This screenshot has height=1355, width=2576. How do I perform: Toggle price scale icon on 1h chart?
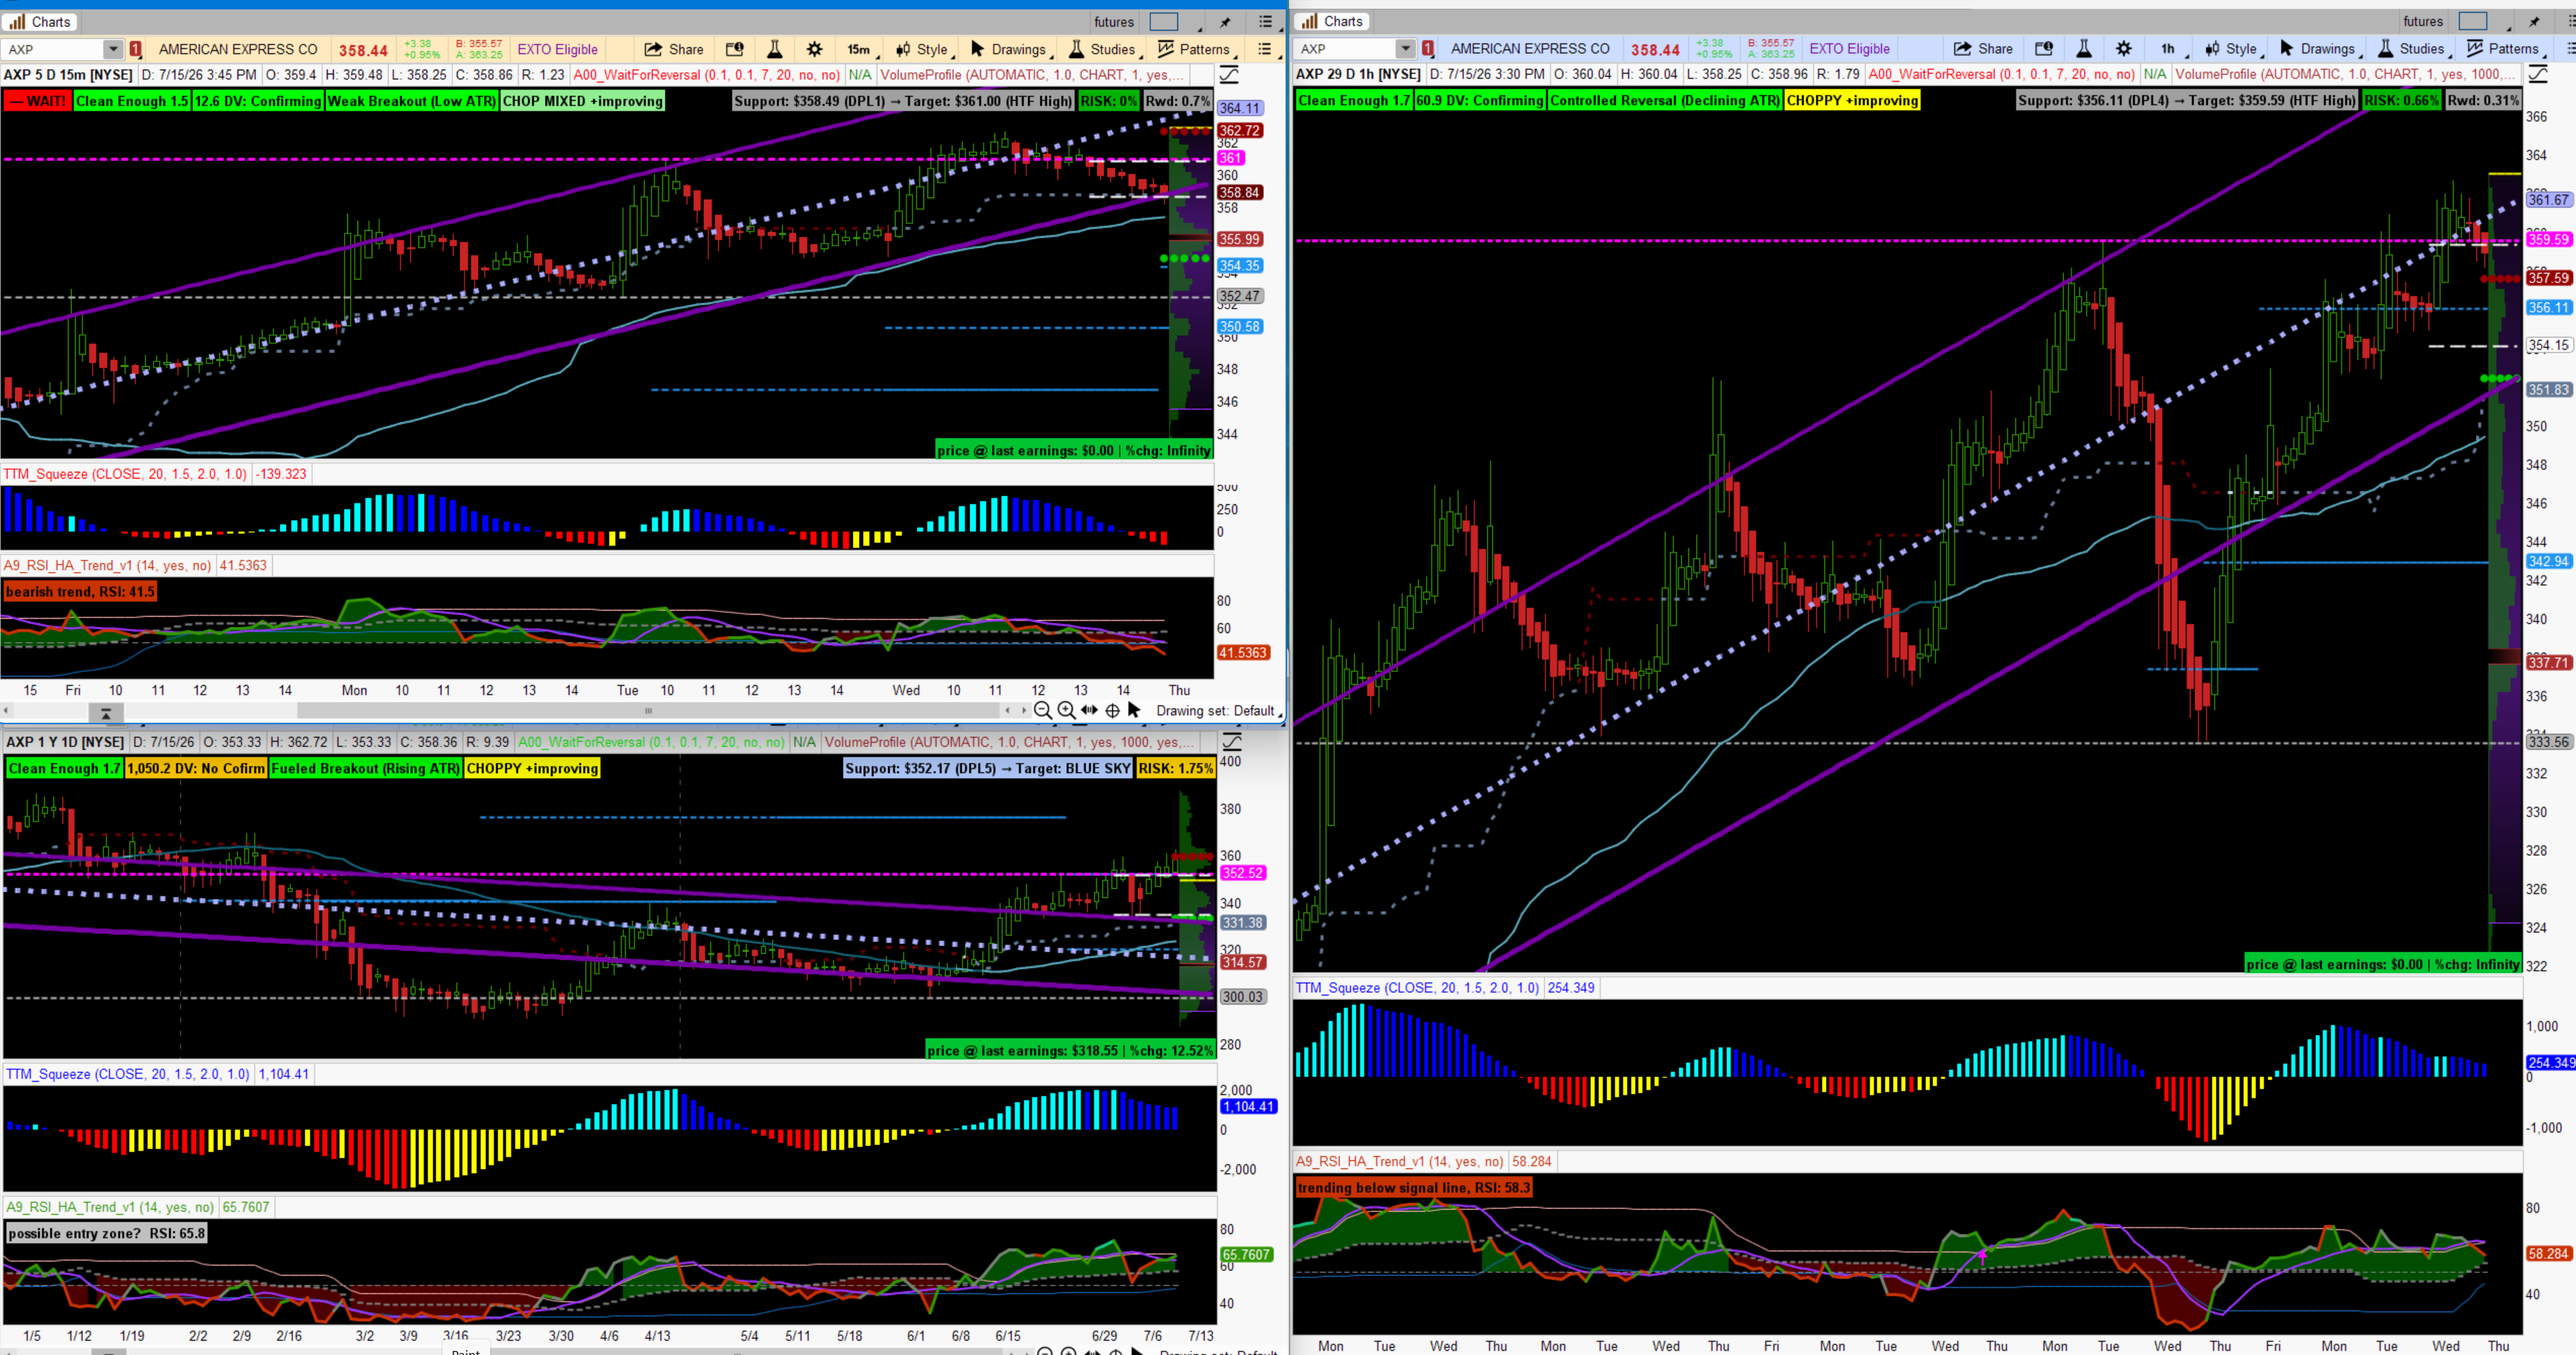[x=2538, y=74]
